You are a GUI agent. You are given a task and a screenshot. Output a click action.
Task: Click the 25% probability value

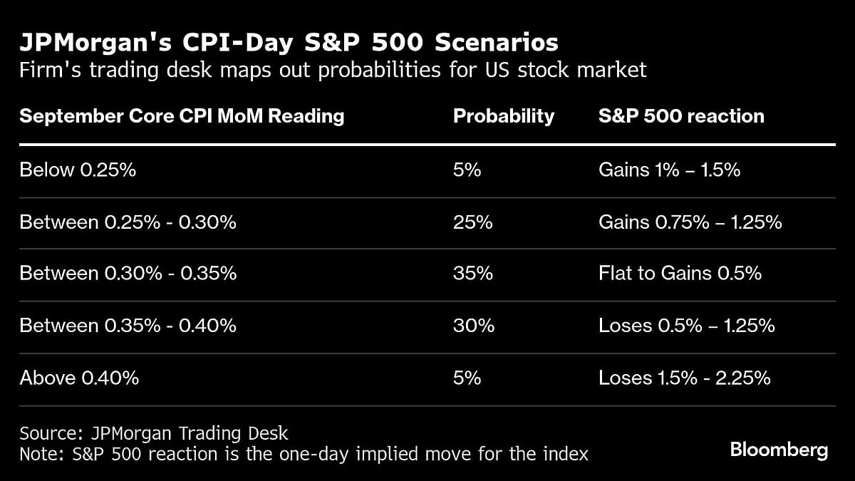tap(472, 222)
